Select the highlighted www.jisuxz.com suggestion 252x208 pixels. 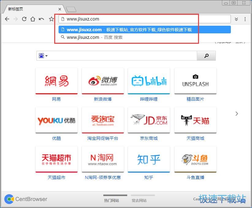[145, 29]
